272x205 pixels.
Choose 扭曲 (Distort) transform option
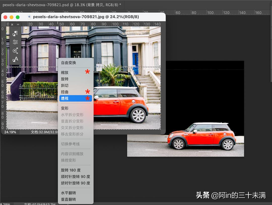(65, 92)
